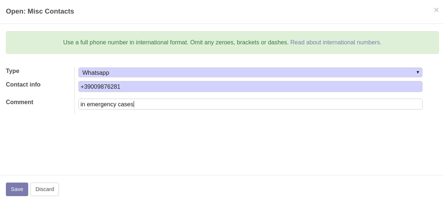
Task: Open the Read about international numbers link
Action: point(336,42)
